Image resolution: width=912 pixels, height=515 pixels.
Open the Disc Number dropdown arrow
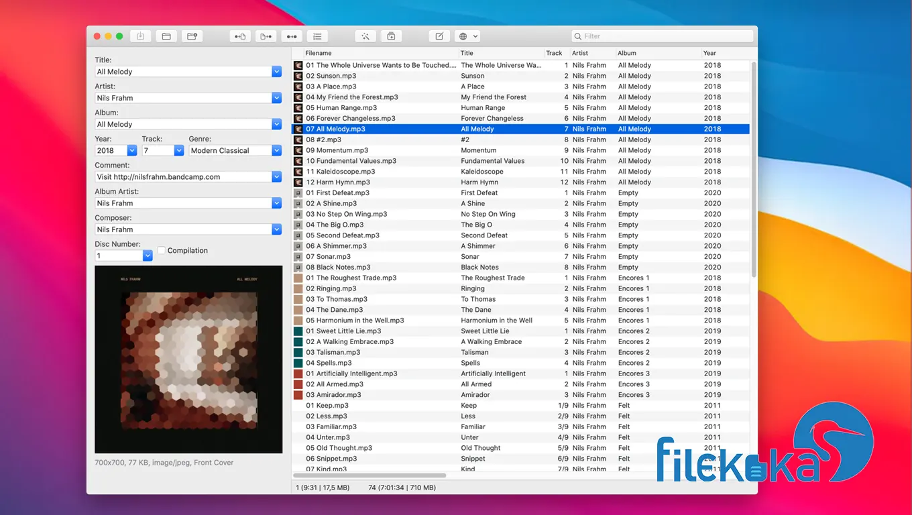148,255
